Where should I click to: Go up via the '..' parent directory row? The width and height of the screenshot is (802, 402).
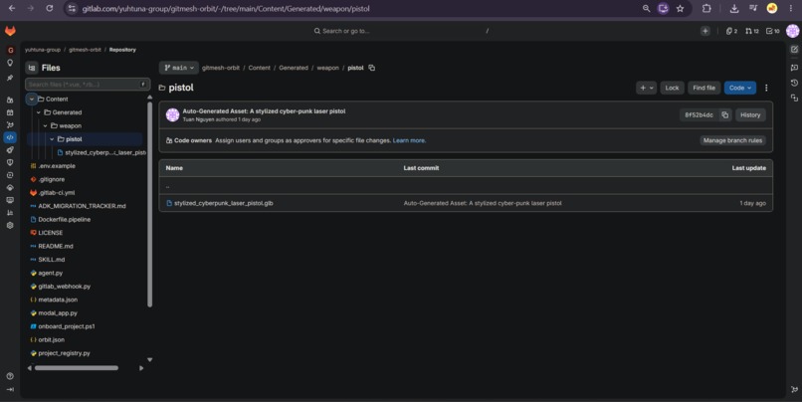coord(466,186)
